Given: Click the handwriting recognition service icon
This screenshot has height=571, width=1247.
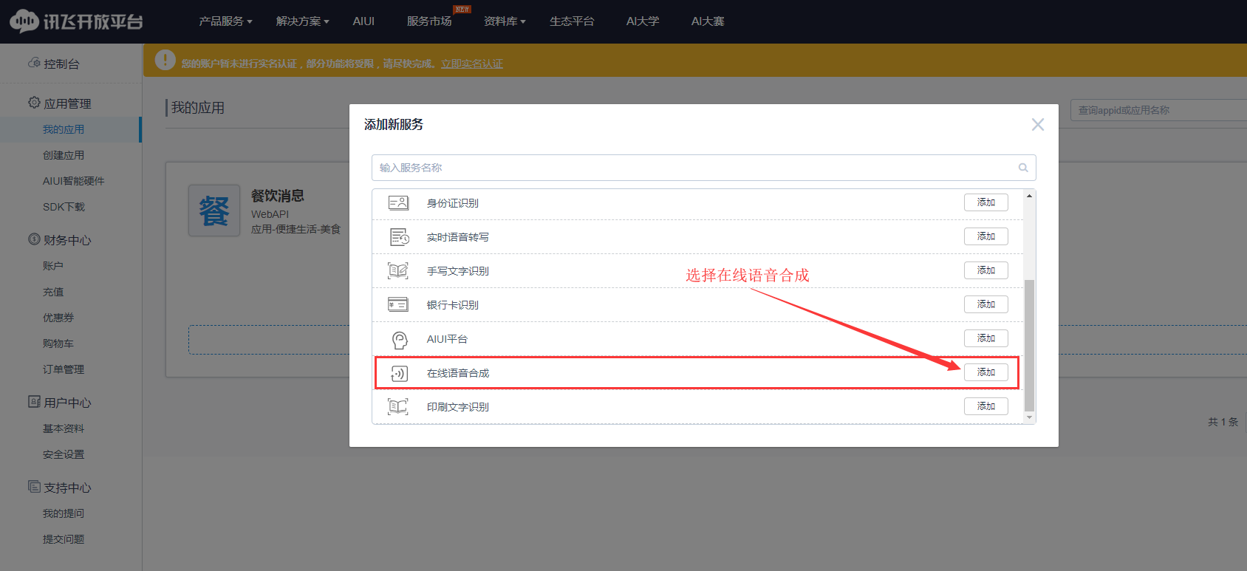Looking at the screenshot, I should (x=398, y=271).
